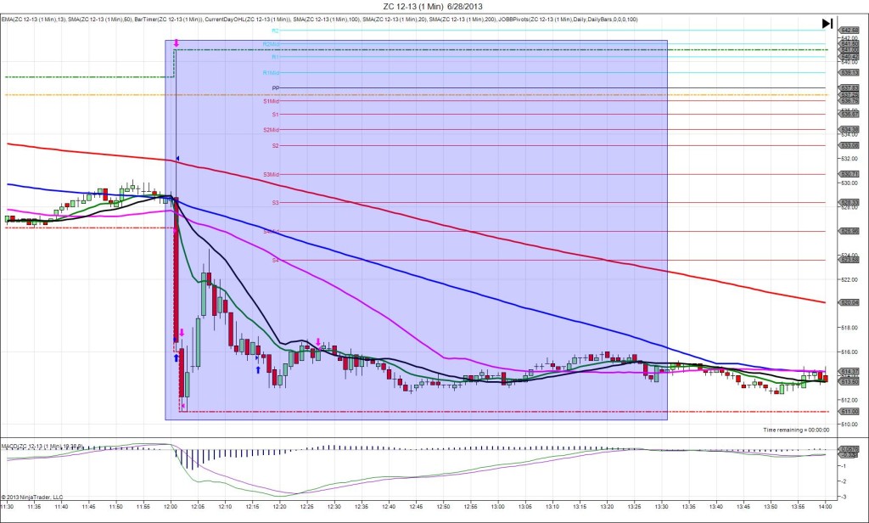Click the 13:00 label on the time axis
Viewport: 869px width, 523px height.
[497, 507]
